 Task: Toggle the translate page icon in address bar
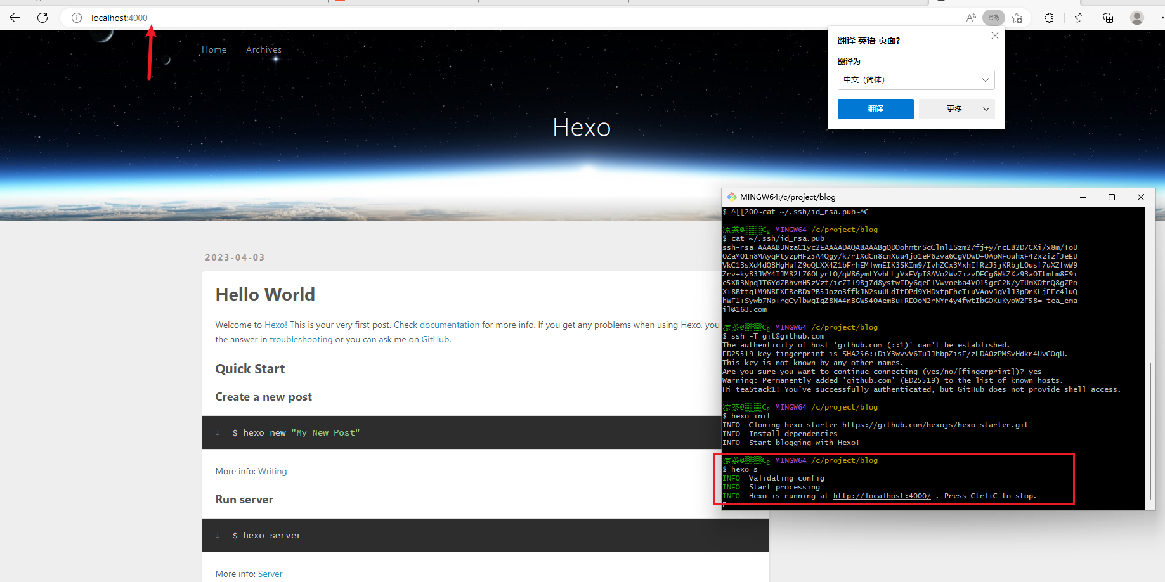[994, 18]
